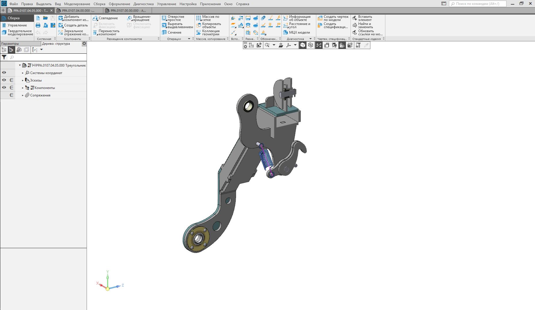Hide Системы координат with its eye icon
Screen dimensions: 535x310
4,73
